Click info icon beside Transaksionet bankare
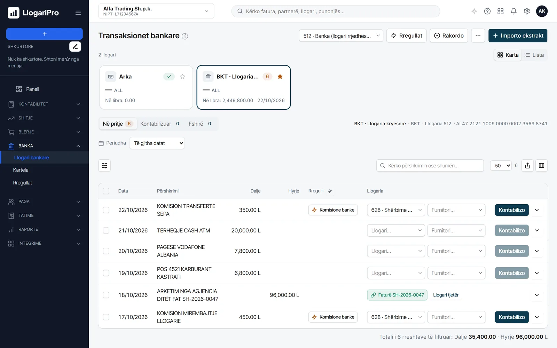The height and width of the screenshot is (348, 557). coord(185,36)
